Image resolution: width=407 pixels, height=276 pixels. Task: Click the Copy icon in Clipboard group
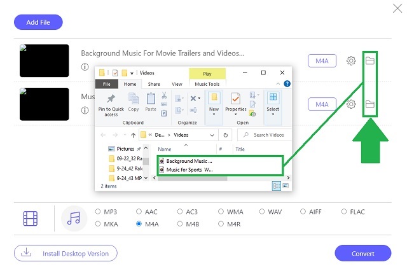[x=134, y=102]
